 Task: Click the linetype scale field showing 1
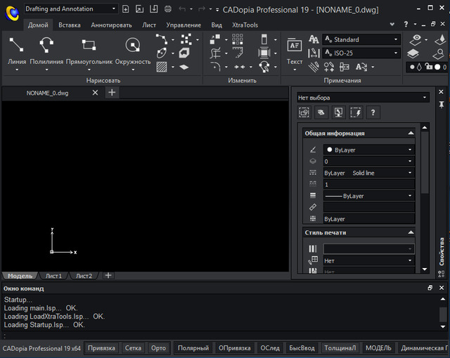tap(368, 185)
